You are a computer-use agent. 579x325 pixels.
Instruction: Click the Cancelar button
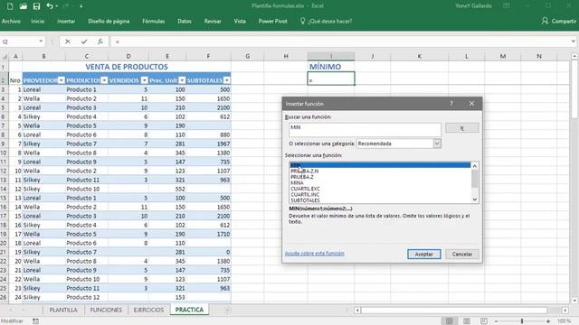tap(462, 255)
